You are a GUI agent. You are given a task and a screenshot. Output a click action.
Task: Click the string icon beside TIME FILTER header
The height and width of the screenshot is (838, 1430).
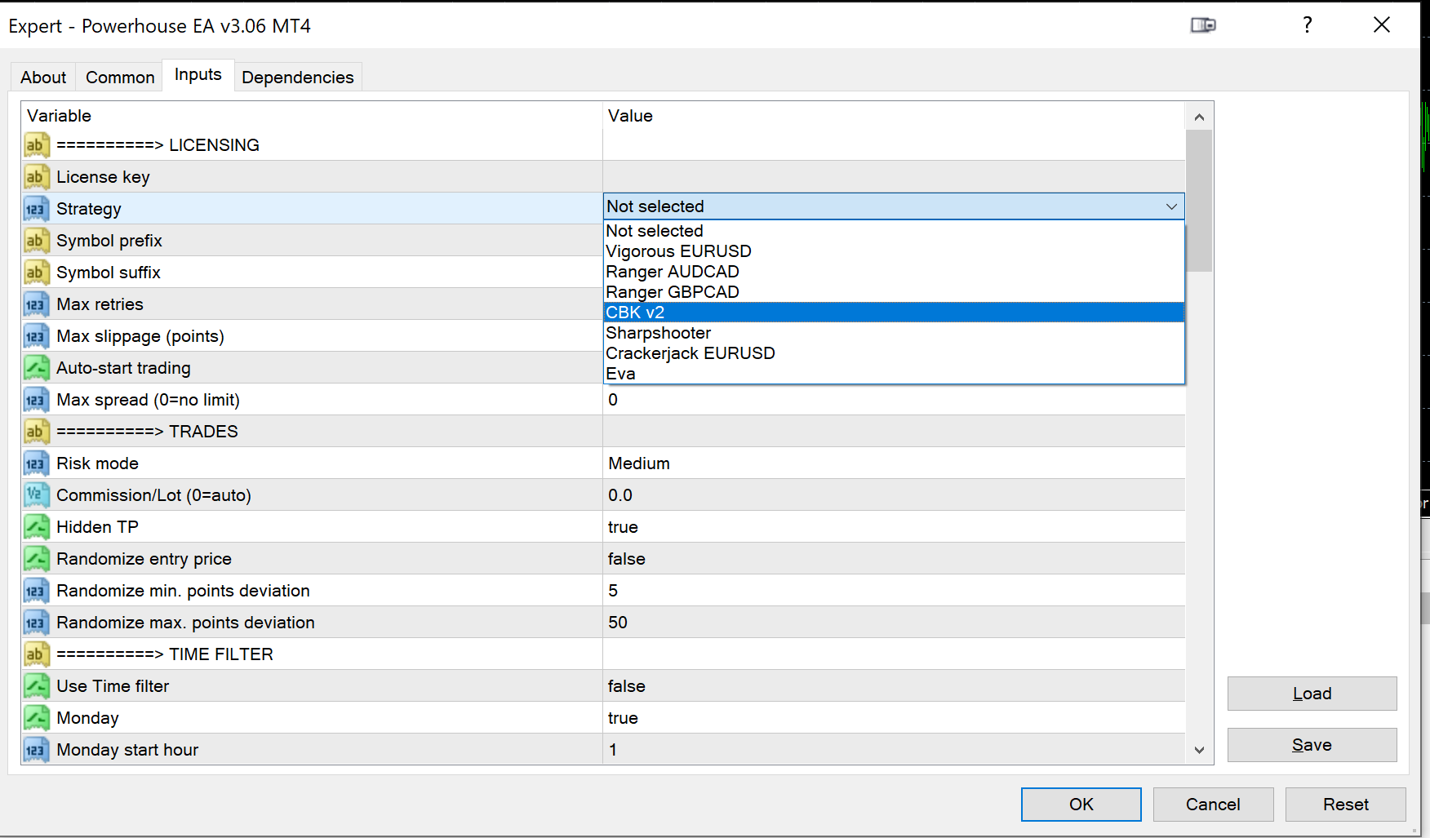(36, 654)
